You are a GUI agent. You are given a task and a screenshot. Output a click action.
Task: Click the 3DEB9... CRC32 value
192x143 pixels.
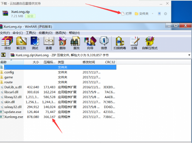pyautogui.click(x=109, y=87)
